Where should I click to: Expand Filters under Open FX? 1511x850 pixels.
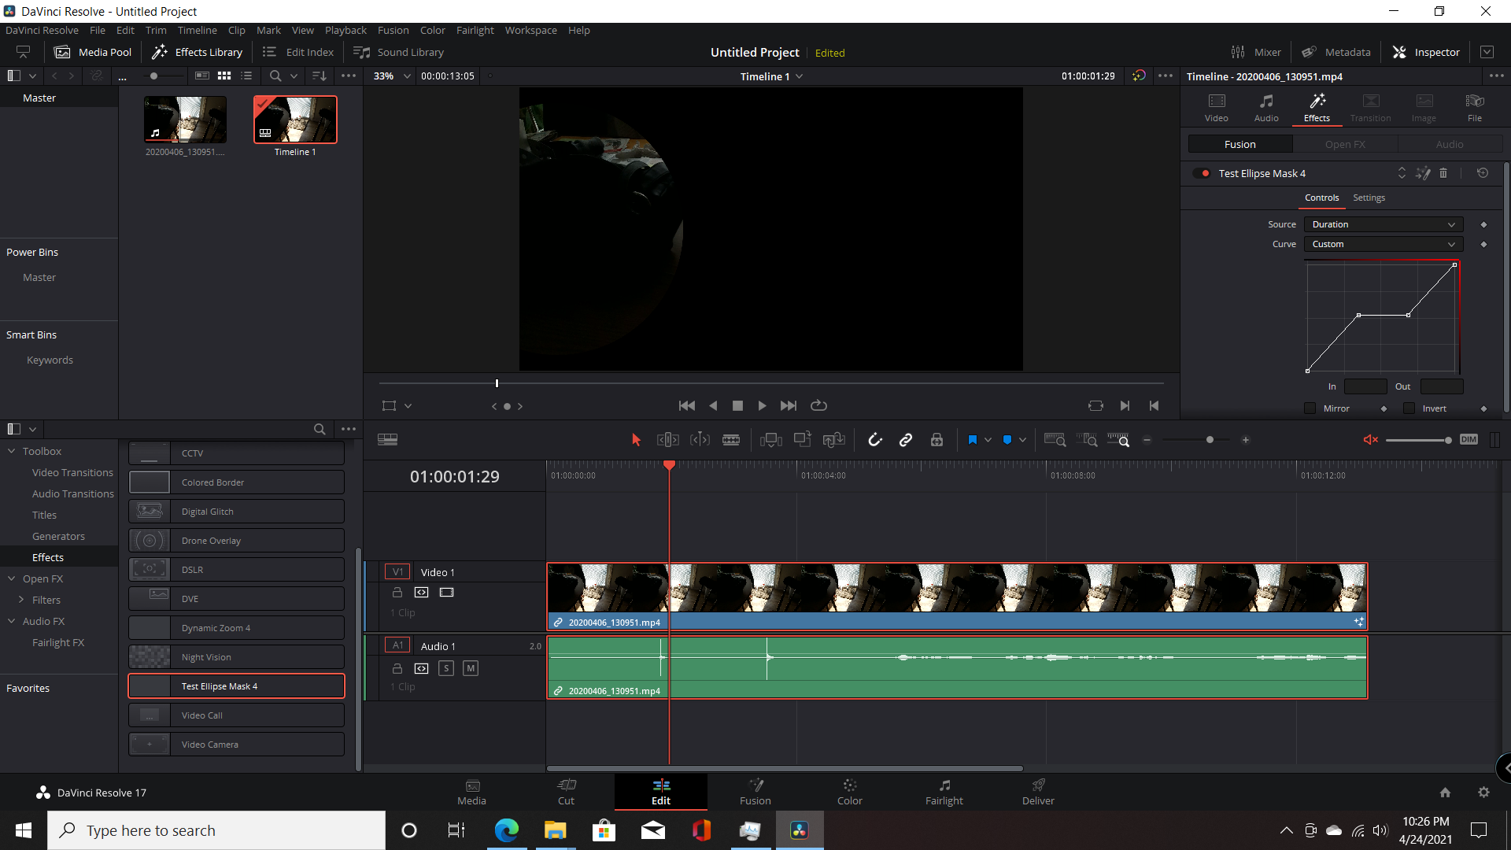tap(21, 600)
